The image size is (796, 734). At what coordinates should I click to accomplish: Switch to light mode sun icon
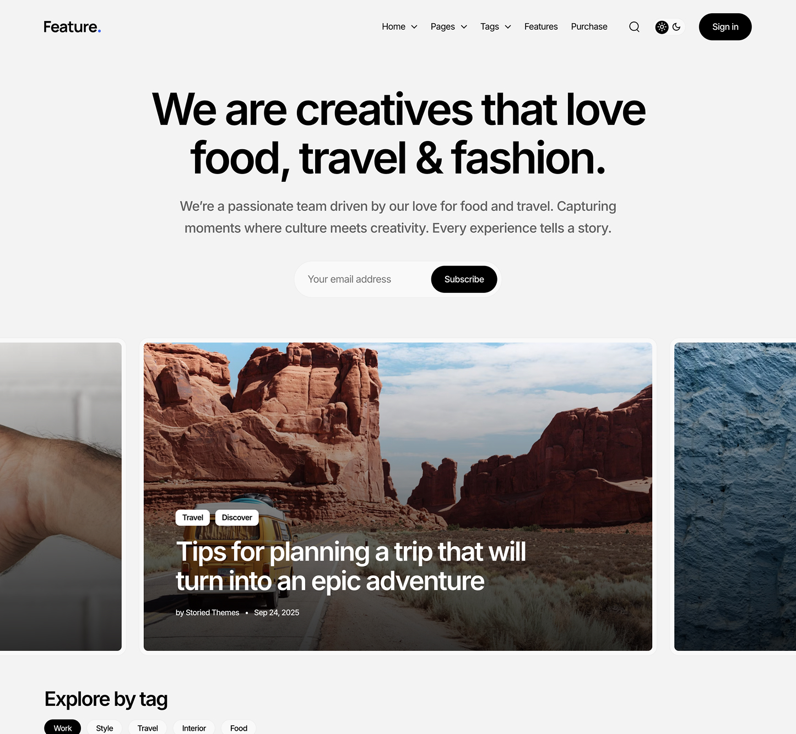coord(662,27)
